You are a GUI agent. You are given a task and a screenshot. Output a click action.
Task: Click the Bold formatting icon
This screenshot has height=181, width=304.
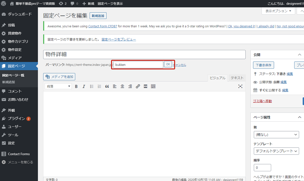tap(76, 86)
